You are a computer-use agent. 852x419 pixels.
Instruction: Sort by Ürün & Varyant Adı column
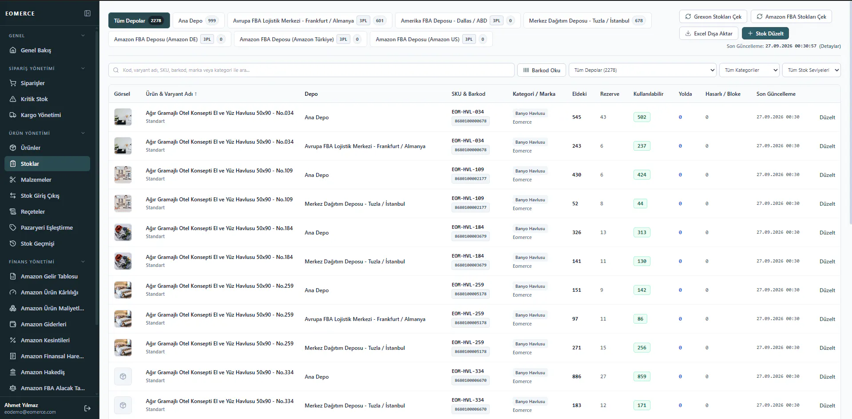click(x=171, y=94)
